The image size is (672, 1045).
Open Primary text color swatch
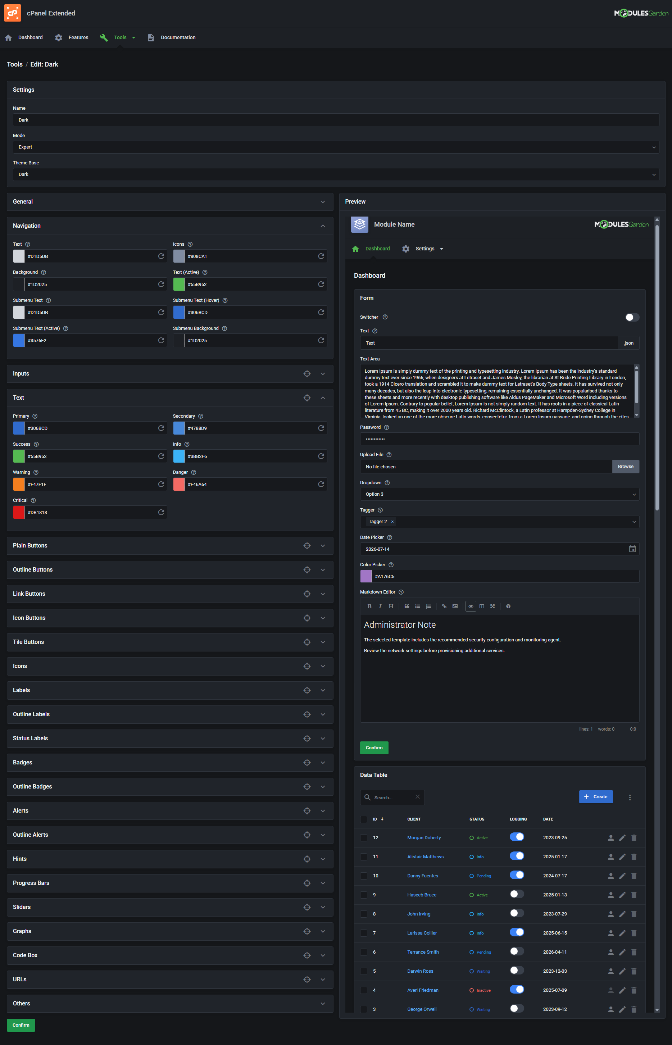pyautogui.click(x=19, y=428)
